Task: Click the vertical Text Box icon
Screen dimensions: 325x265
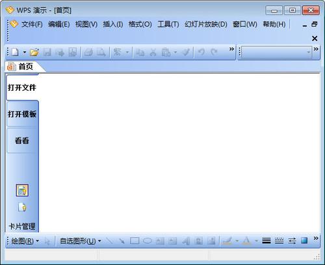Action: click(173, 241)
